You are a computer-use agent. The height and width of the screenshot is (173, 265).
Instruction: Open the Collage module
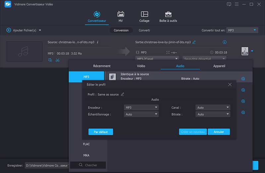click(144, 17)
